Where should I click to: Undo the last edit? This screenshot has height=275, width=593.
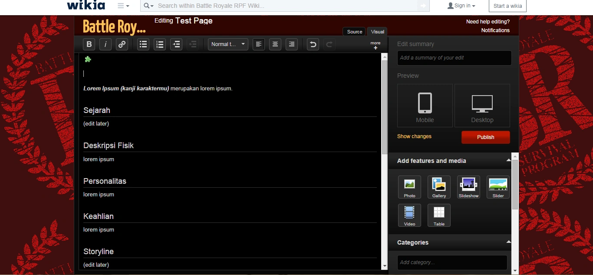[x=313, y=44]
